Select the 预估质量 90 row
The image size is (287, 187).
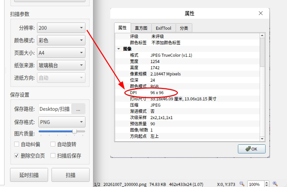click(x=187, y=124)
